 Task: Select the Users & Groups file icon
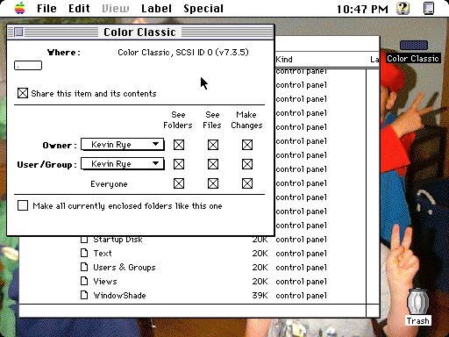pyautogui.click(x=84, y=267)
